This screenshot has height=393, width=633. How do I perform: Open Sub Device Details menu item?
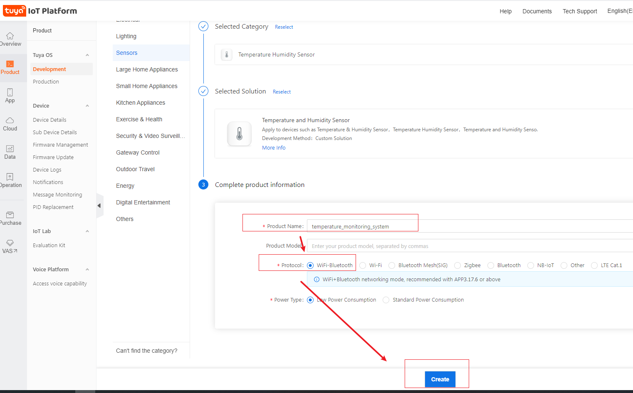[55, 132]
